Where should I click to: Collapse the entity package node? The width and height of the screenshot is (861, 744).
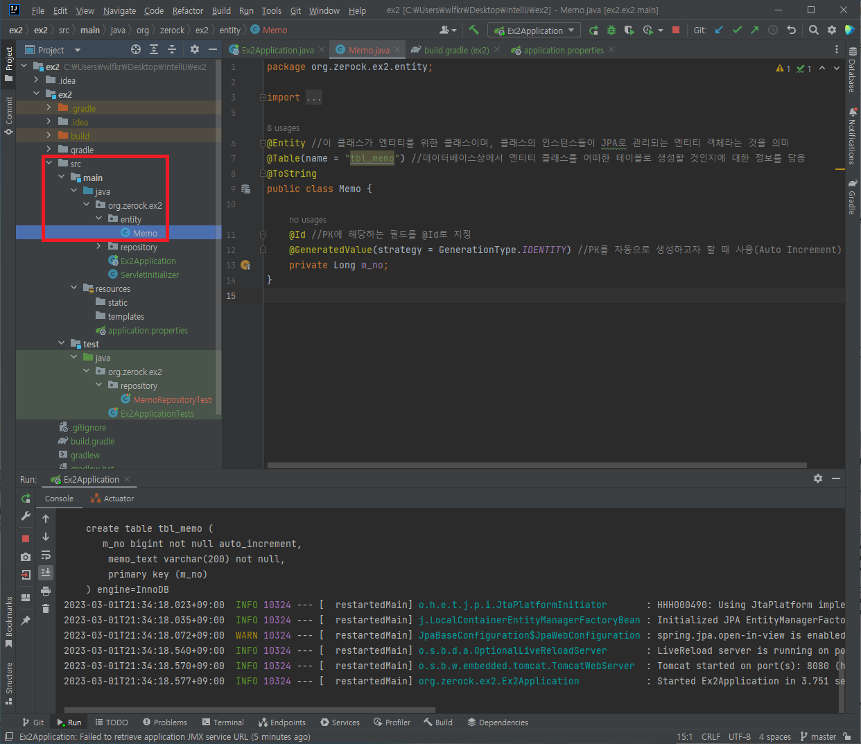pos(98,219)
